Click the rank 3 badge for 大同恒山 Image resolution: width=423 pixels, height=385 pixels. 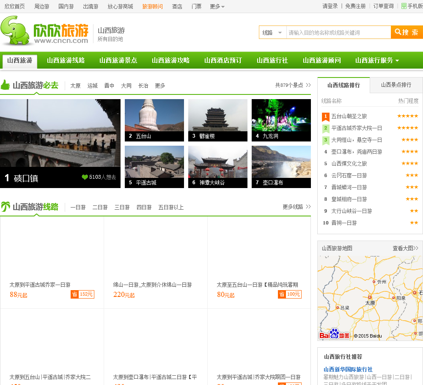tap(326, 140)
